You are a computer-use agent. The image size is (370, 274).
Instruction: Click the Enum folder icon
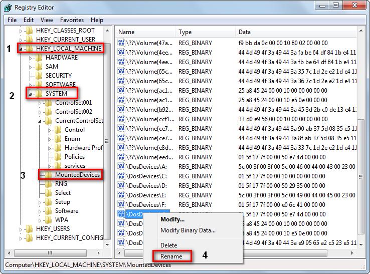click(58, 139)
